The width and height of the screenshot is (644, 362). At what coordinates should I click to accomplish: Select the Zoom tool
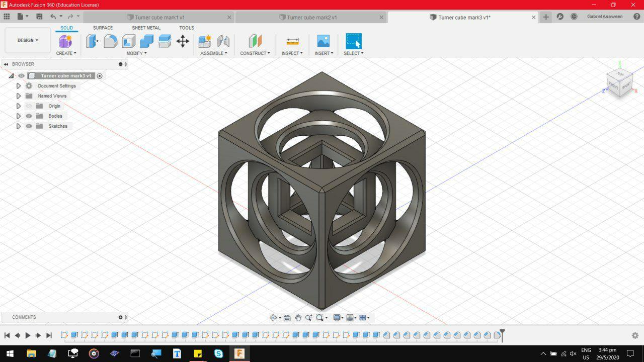(x=309, y=318)
